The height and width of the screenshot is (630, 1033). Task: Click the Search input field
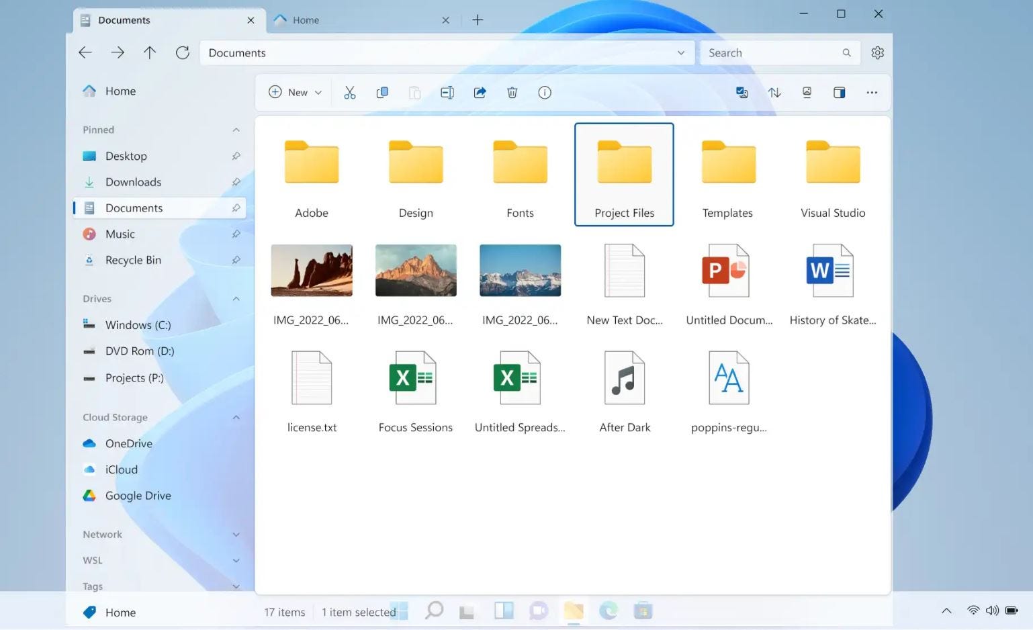pyautogui.click(x=772, y=52)
